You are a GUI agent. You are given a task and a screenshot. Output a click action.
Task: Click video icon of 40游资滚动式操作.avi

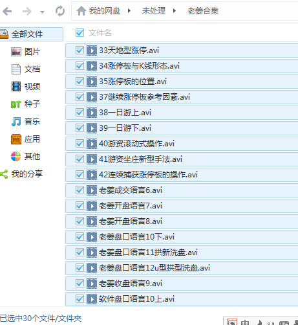pyautogui.click(x=92, y=144)
